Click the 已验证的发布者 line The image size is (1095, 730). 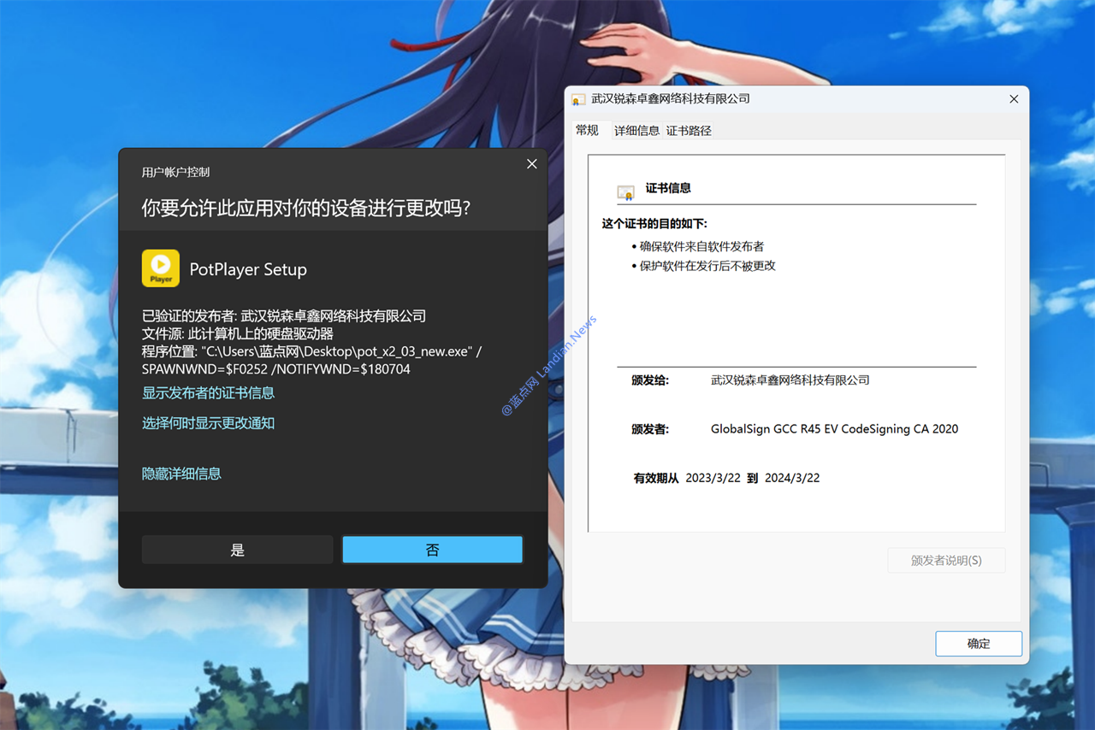pyautogui.click(x=284, y=316)
